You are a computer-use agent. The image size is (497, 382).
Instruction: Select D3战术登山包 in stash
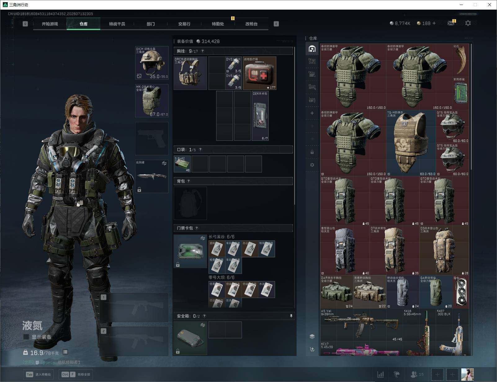[444, 251]
